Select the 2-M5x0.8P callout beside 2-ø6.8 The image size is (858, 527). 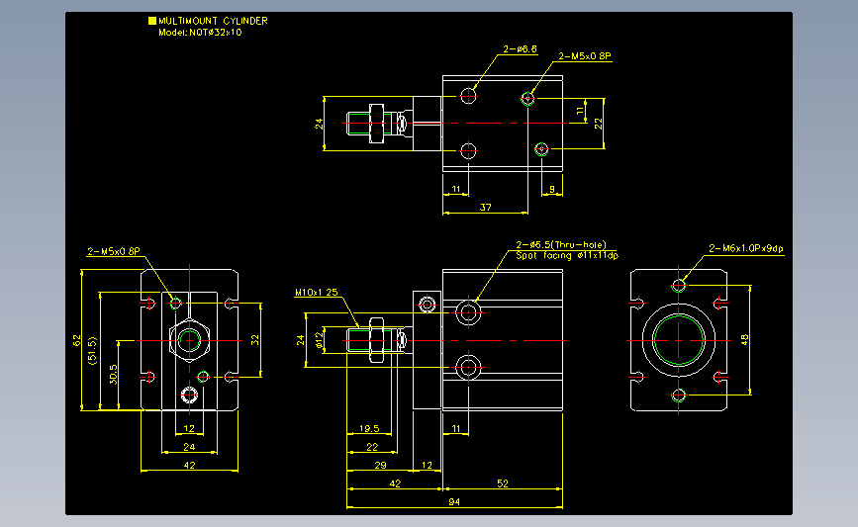585,55
